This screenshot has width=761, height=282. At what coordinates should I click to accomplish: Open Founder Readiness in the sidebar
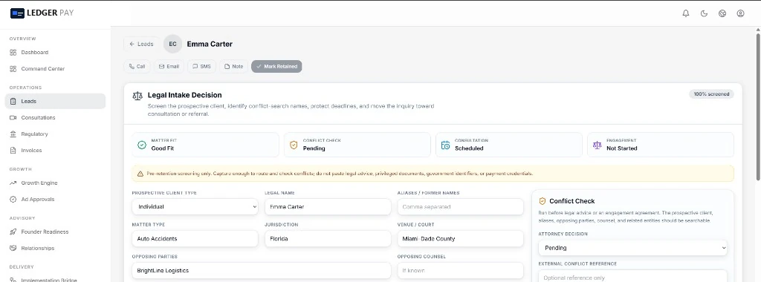[55, 232]
